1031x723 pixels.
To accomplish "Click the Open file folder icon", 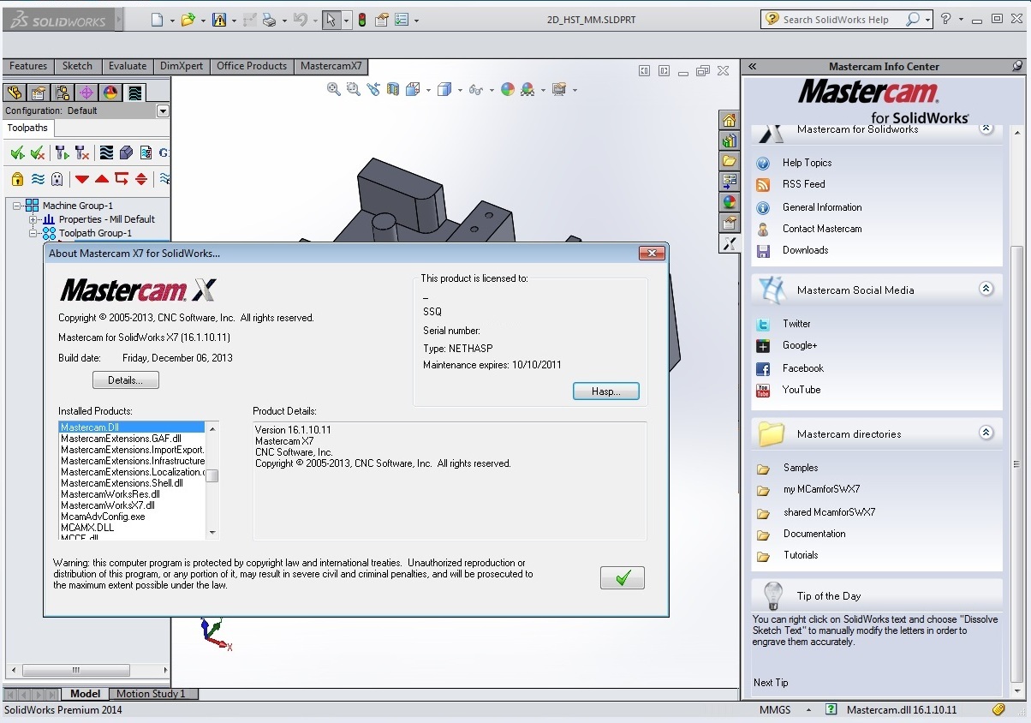I will coord(188,20).
